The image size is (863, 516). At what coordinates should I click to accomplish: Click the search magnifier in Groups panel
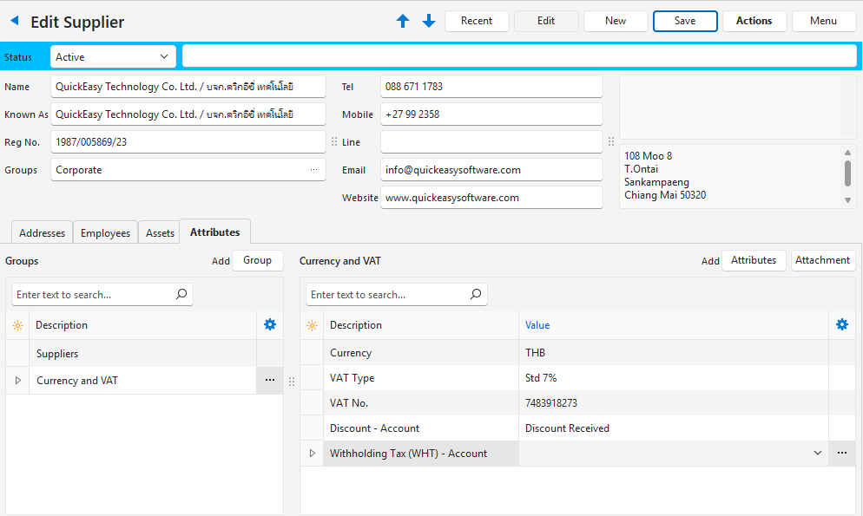point(181,295)
